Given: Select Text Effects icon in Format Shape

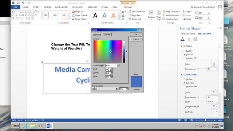Looking at the screenshot, I should coord(189,39).
